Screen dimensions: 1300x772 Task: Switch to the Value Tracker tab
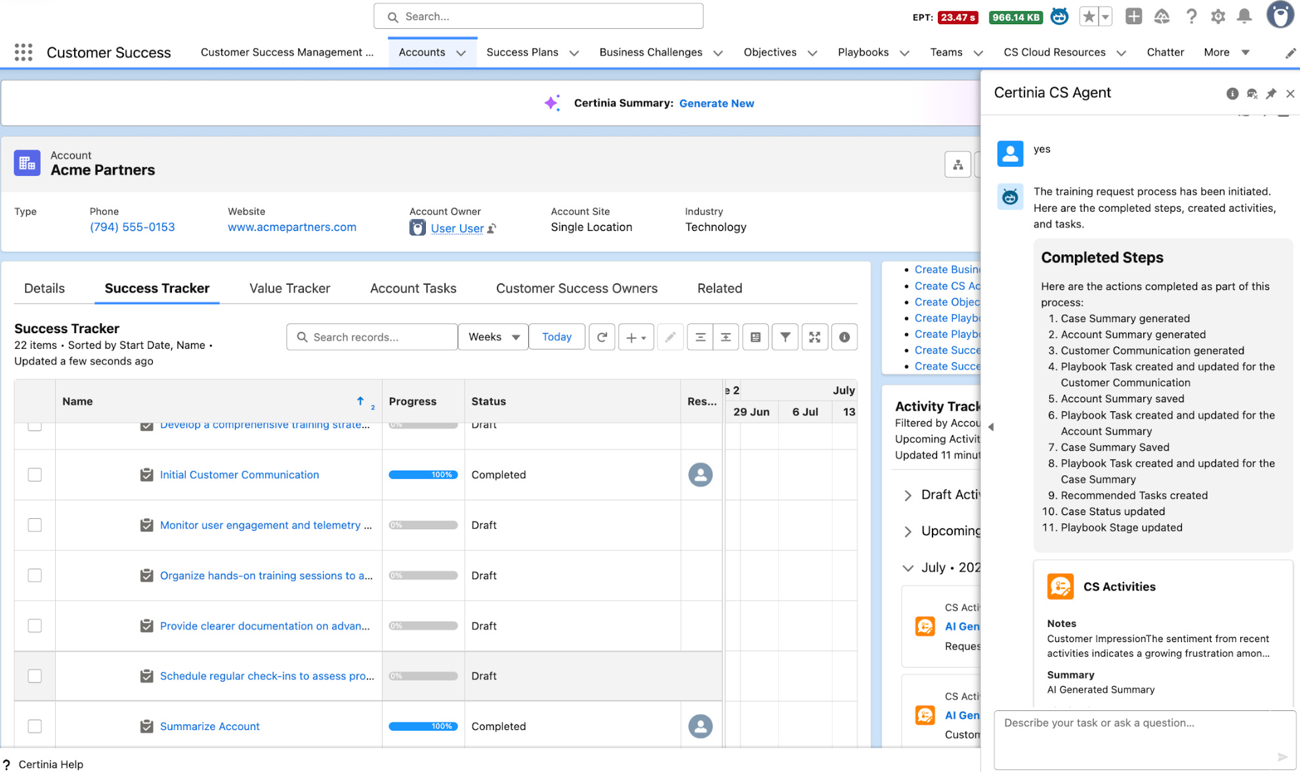[289, 289]
